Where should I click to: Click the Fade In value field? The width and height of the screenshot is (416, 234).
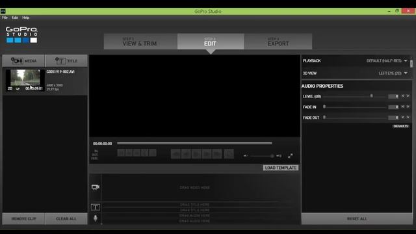(x=393, y=107)
